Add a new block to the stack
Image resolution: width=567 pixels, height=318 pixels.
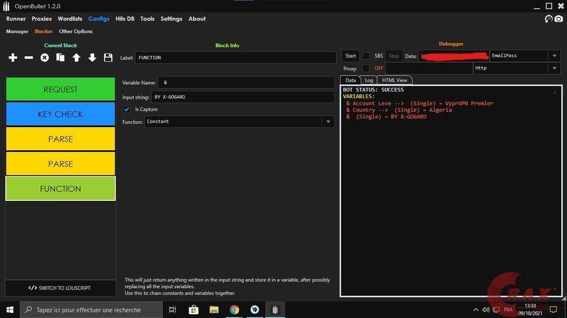click(13, 58)
